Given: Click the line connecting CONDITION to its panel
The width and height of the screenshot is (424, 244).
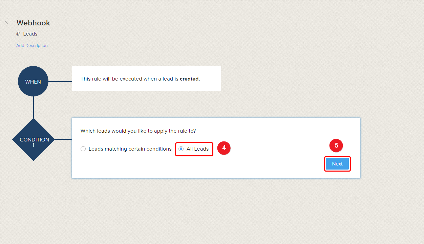Looking at the screenshot, I should pyautogui.click(x=63, y=139).
